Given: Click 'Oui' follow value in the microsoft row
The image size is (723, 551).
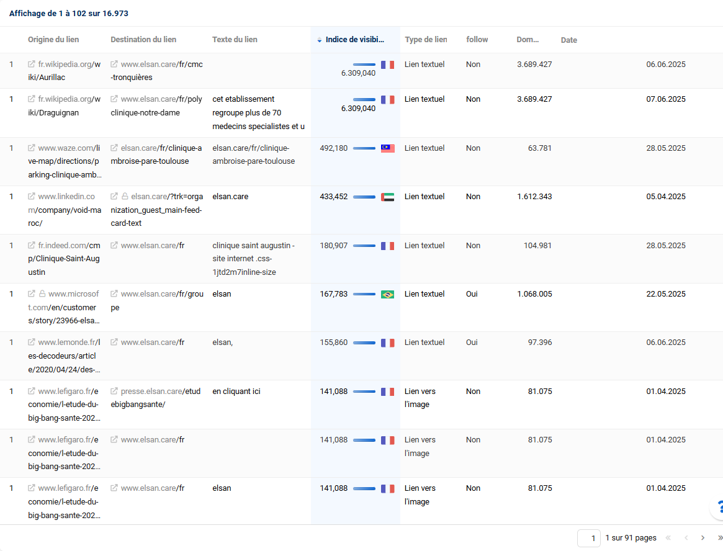Looking at the screenshot, I should (472, 293).
